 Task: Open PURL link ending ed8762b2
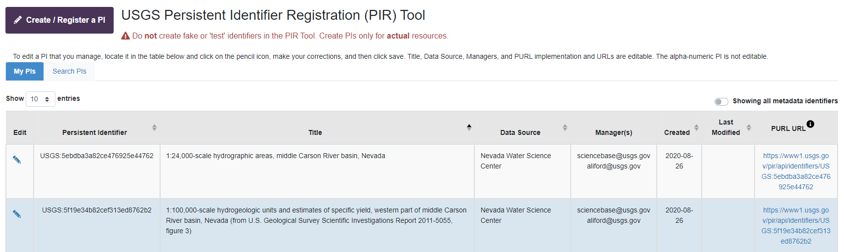[x=796, y=226]
